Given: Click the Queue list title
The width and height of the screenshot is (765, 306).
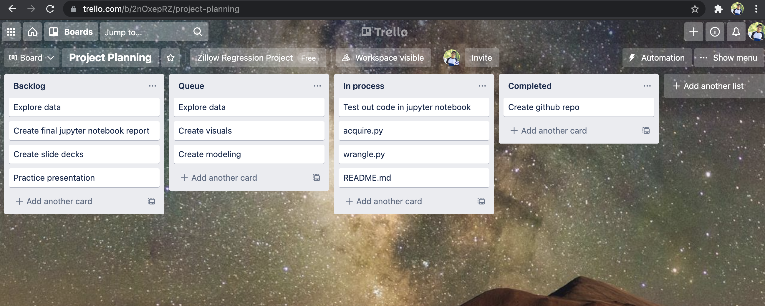Looking at the screenshot, I should click(191, 86).
